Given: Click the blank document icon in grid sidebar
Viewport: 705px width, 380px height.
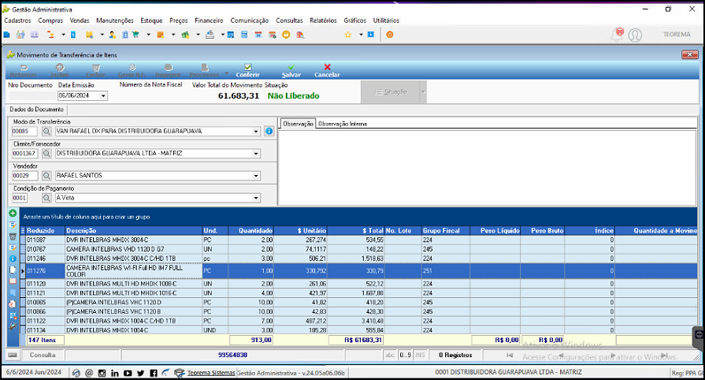Looking at the screenshot, I should click(x=13, y=270).
